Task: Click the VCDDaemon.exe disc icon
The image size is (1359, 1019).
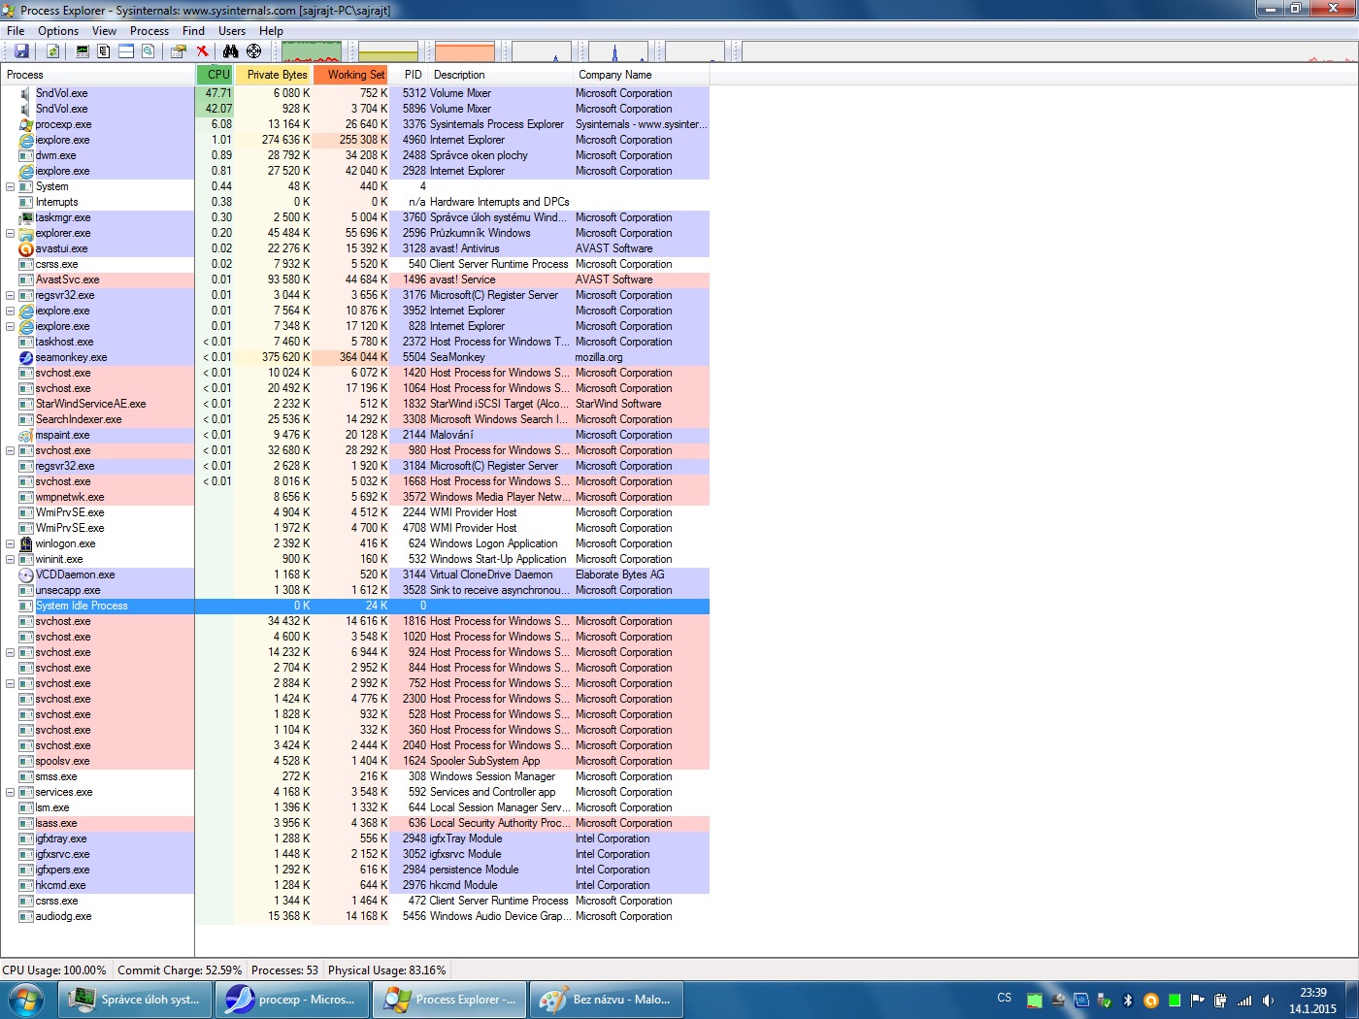Action: [26, 575]
